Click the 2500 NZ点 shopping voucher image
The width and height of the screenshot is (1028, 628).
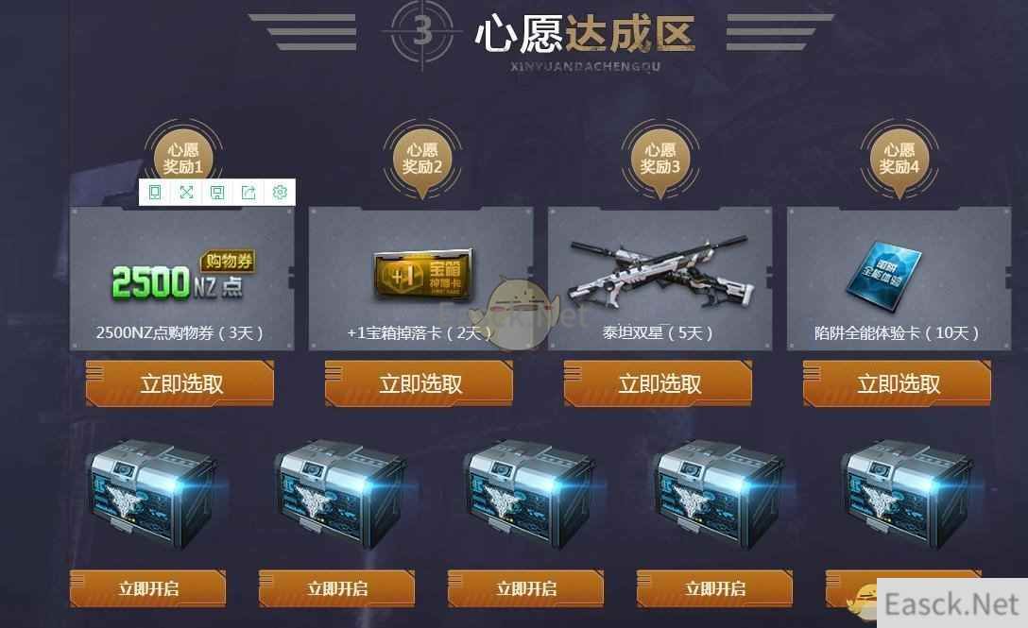pyautogui.click(x=182, y=277)
